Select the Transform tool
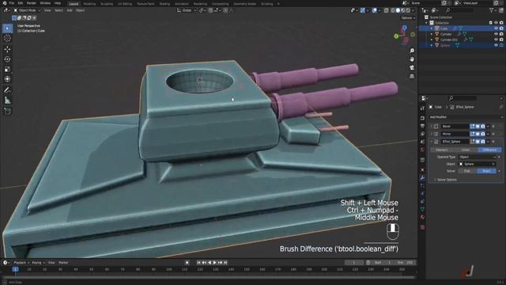This screenshot has width=506, height=285. 7,79
